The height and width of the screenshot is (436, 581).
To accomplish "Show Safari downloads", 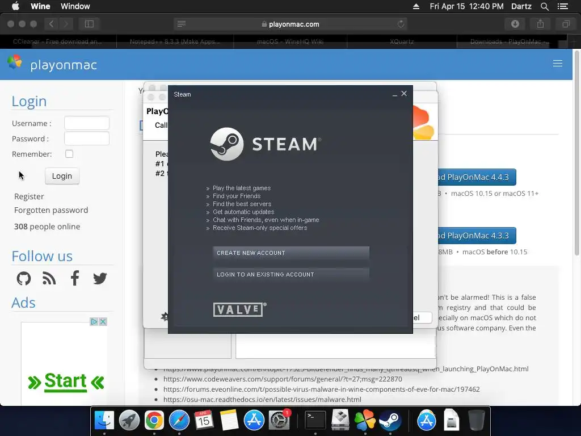I will 515,24.
